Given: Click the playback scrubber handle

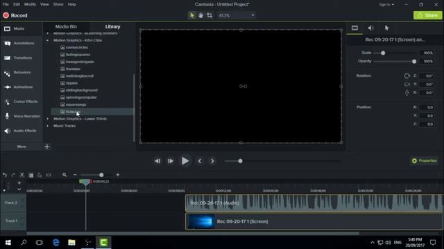Looking at the screenshot, I should 240,161.
